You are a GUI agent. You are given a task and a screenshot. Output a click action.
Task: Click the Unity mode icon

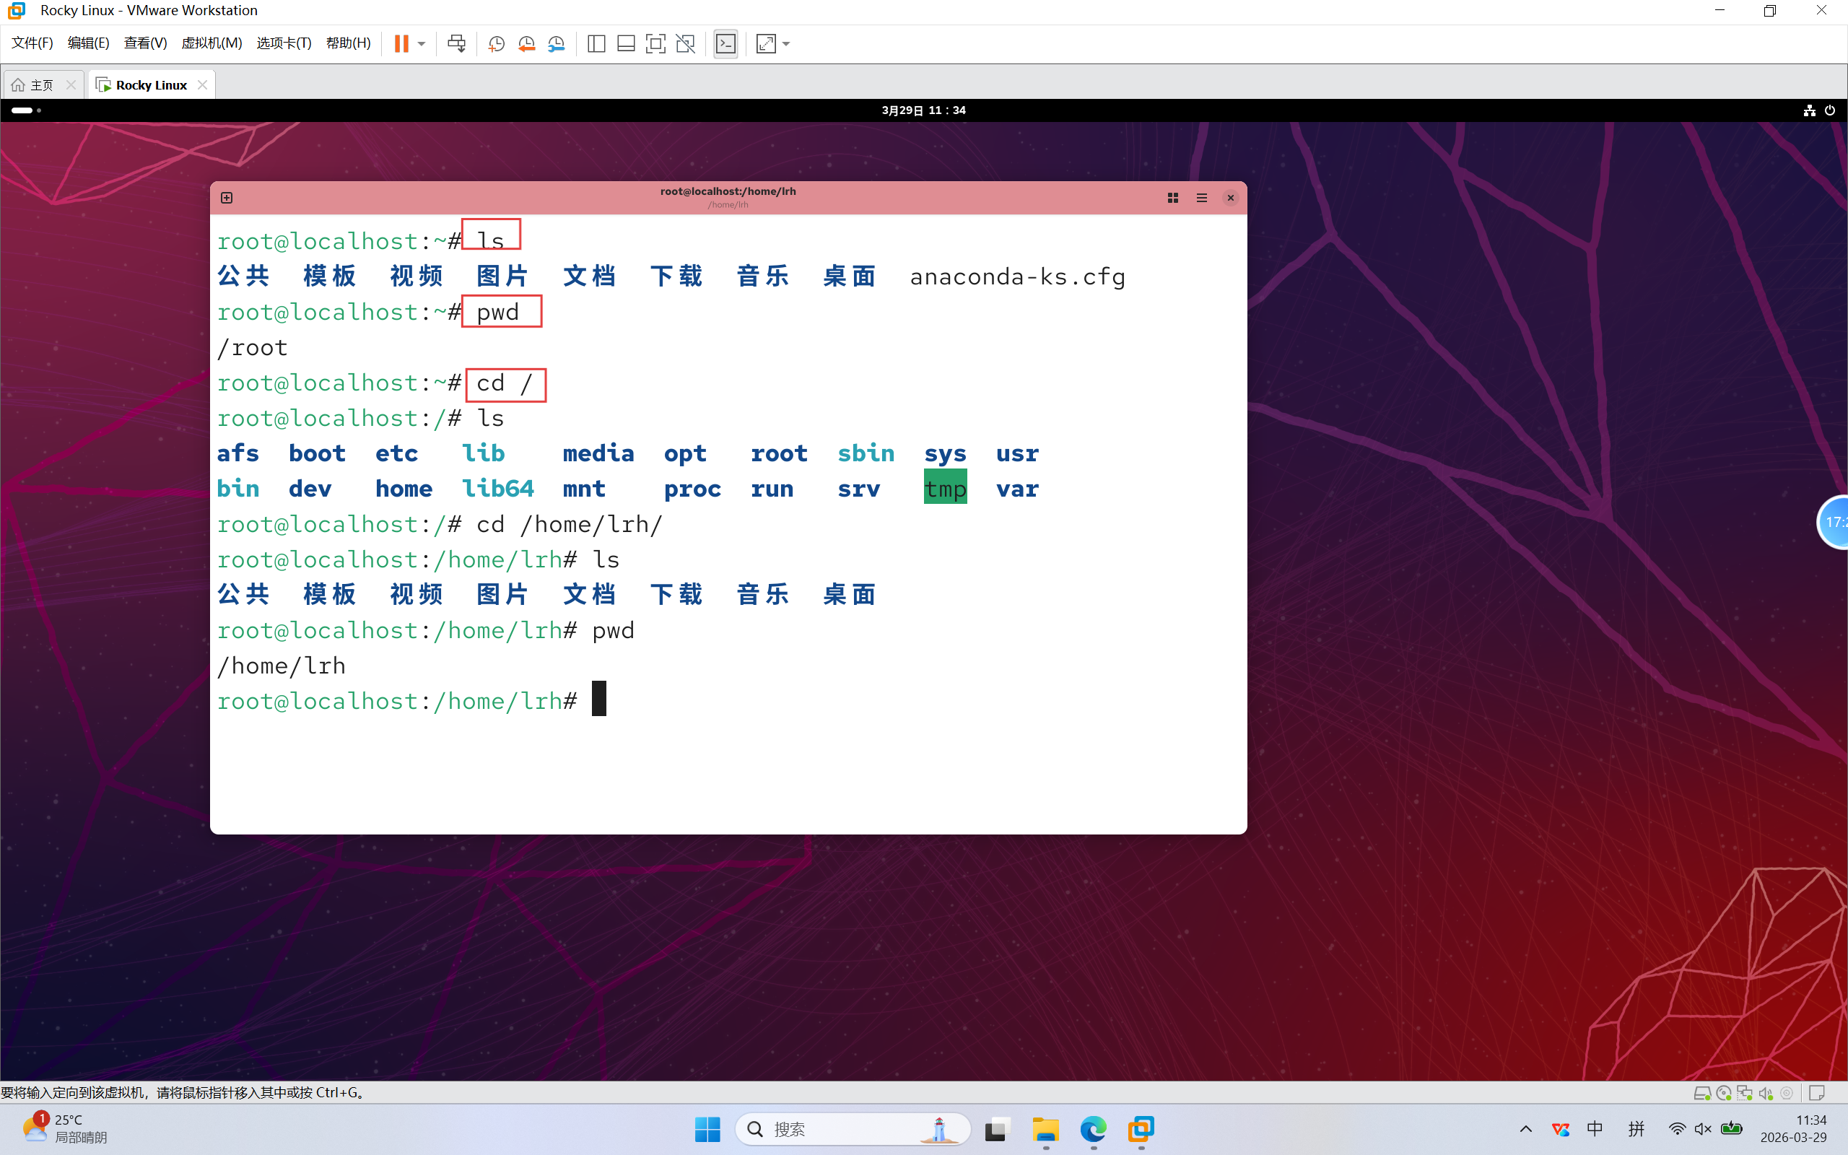click(686, 43)
